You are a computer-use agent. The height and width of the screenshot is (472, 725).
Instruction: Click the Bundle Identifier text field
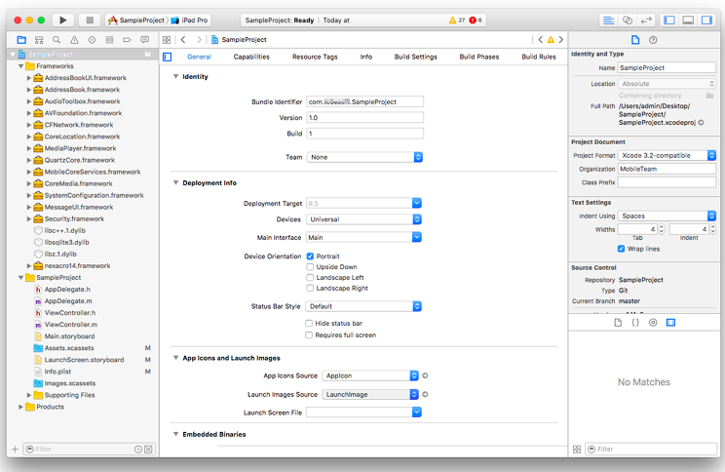(x=364, y=101)
